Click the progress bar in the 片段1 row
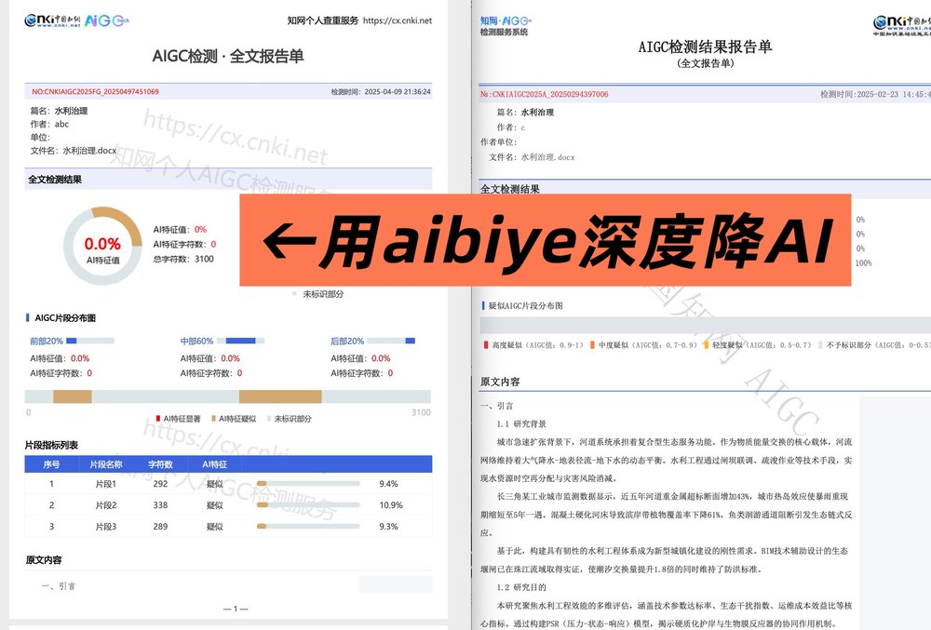Screen dimensions: 931x630 click(x=308, y=484)
